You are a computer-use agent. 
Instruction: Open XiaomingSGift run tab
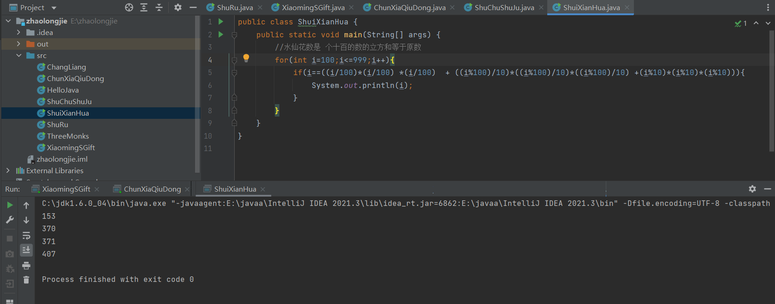66,189
